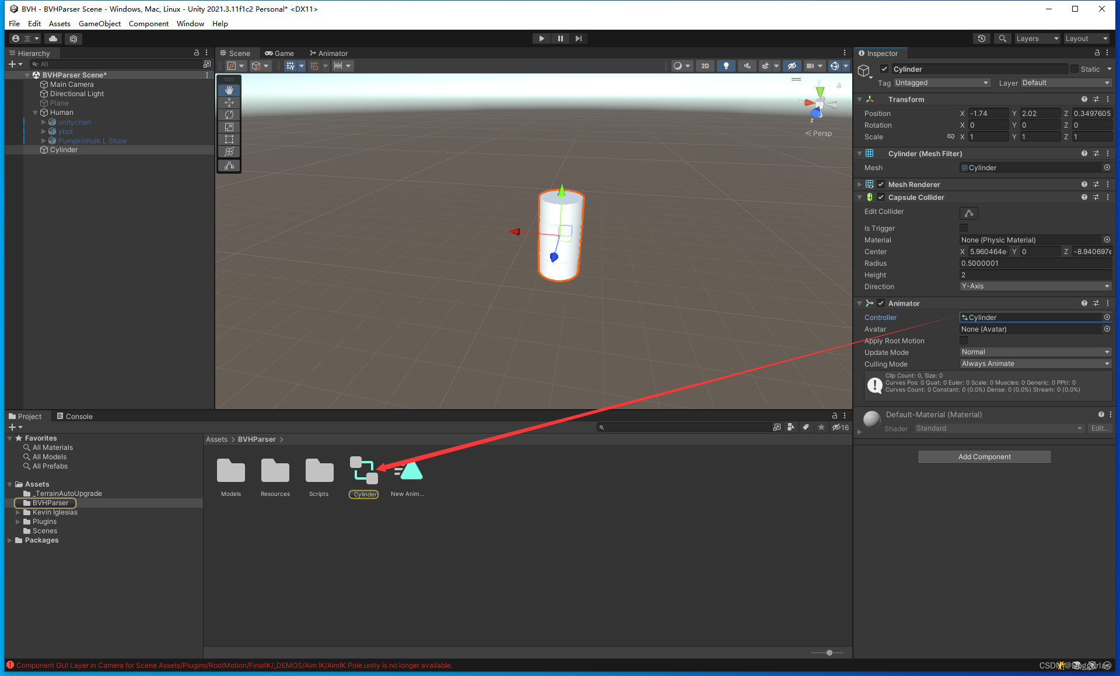This screenshot has height=676, width=1120.
Task: Select the Hand tool in Scene toolbar
Action: [229, 90]
